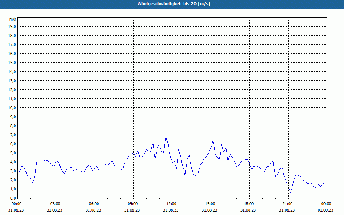The width and height of the screenshot is (344, 215).
Task: Click the '12,0' axis tick label
Action: click(12, 90)
